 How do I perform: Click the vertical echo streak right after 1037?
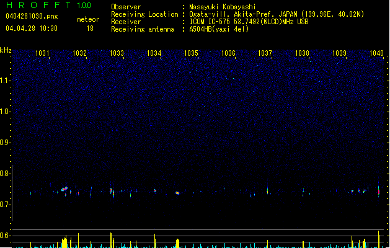point(268,190)
